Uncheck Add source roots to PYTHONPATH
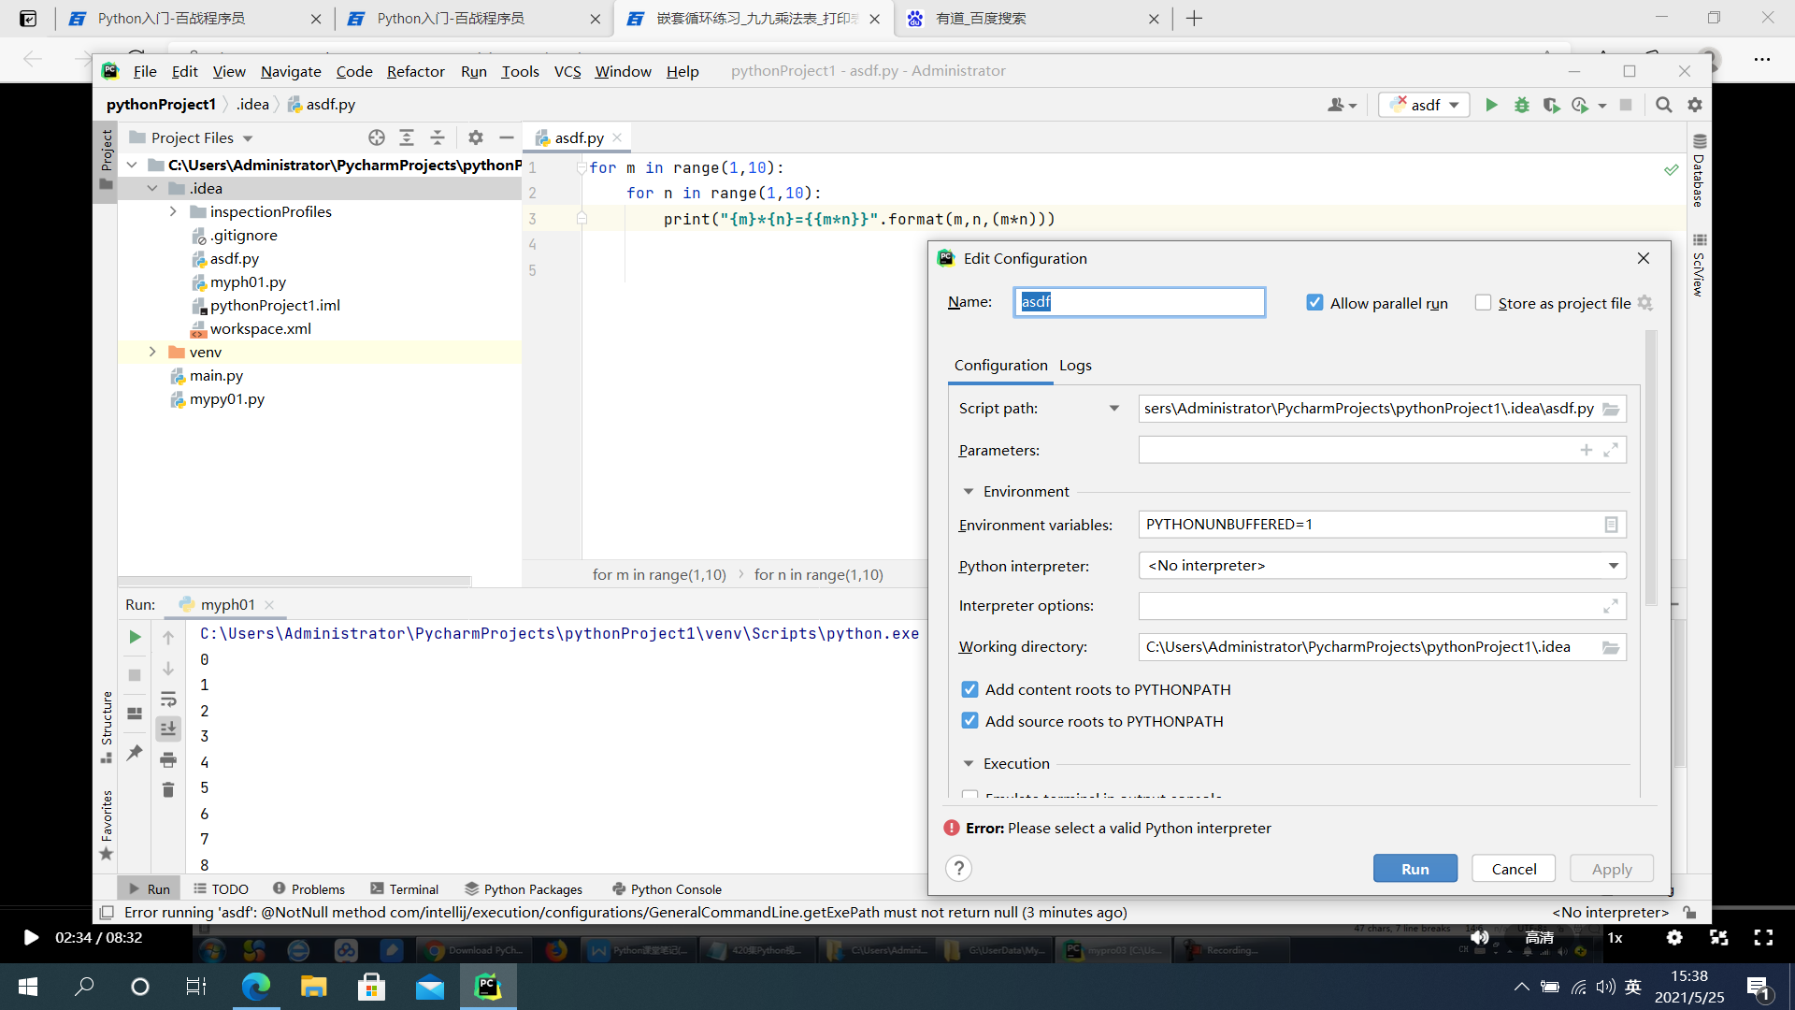The width and height of the screenshot is (1795, 1010). click(x=969, y=721)
